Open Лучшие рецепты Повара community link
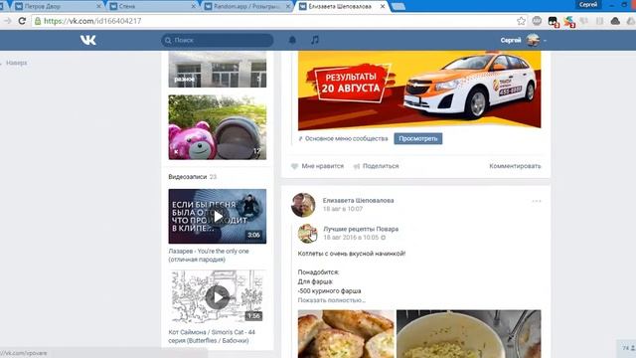Screen dimensions: 636x358 pyautogui.click(x=361, y=229)
